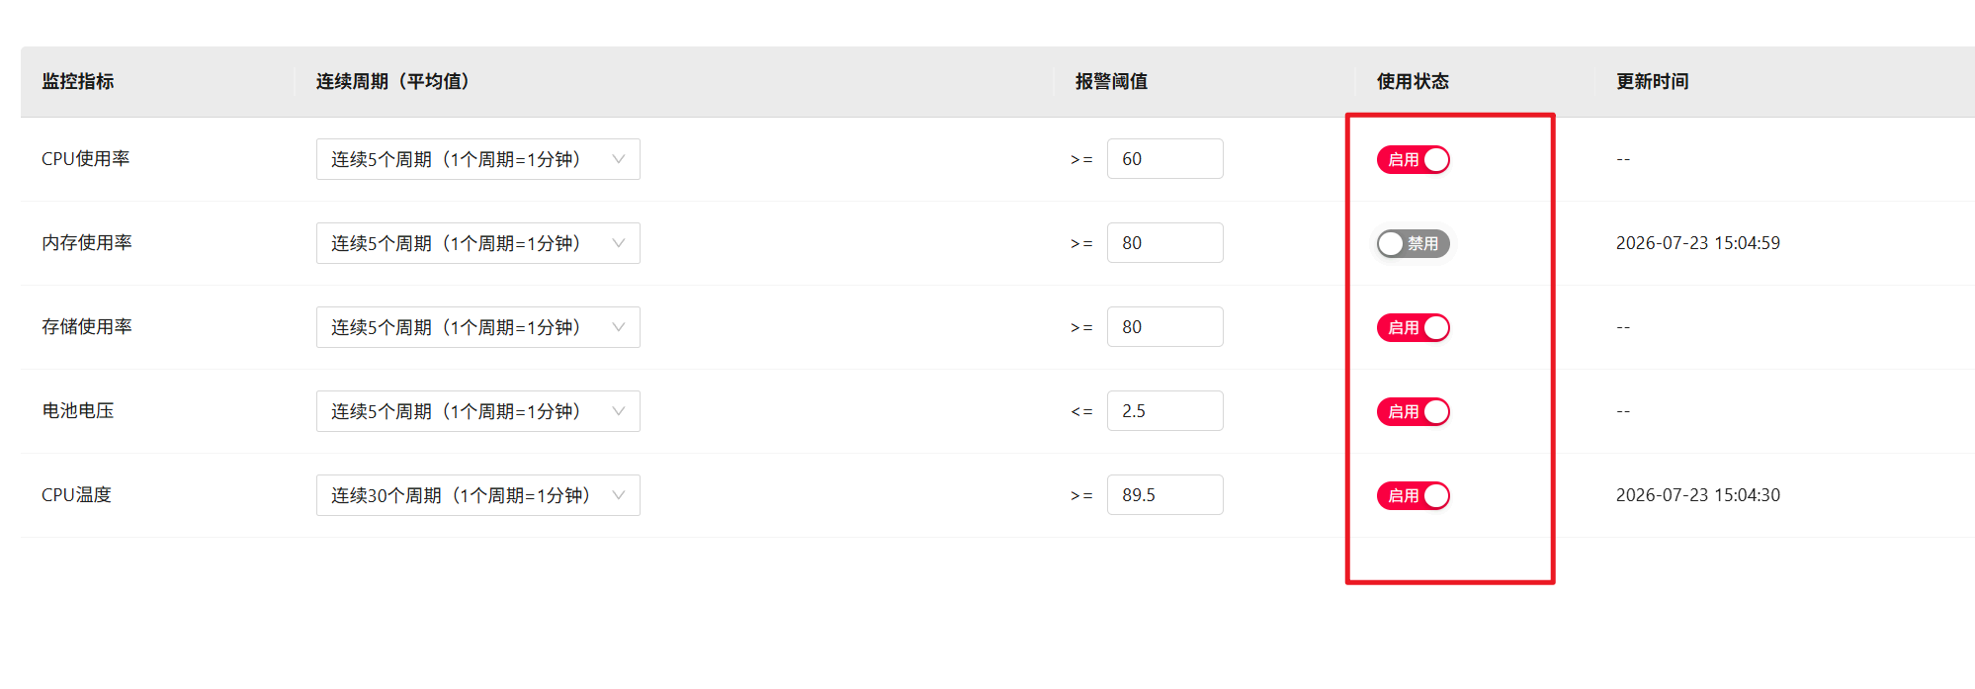Click the CPU使用率 threshold field showing 60
The width and height of the screenshot is (1975, 689).
(1165, 159)
